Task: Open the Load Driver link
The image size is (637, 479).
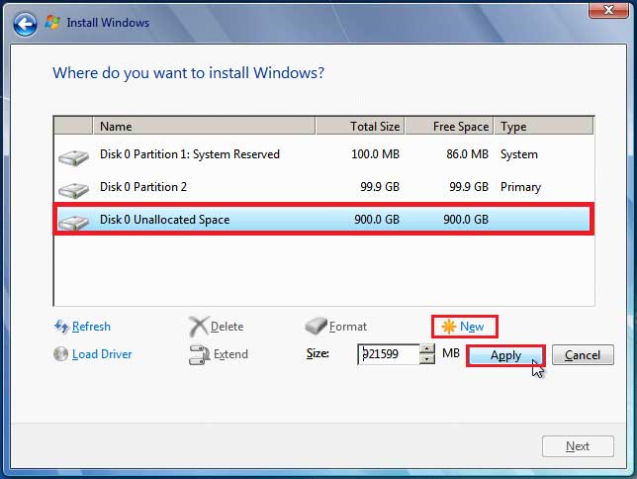Action: point(102,354)
